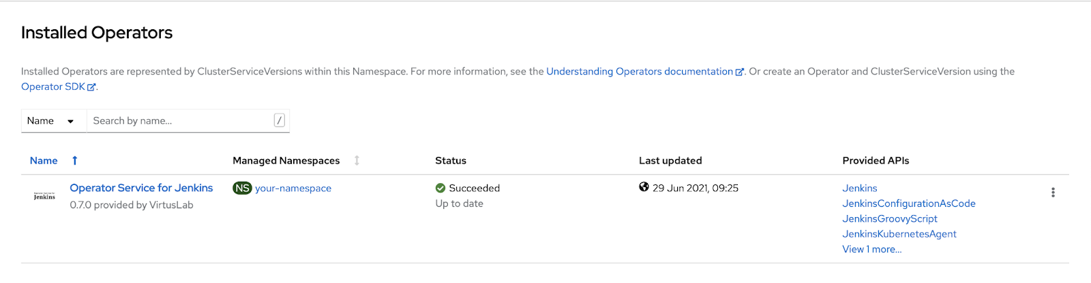Viewport: 1091px width, 283px height.
Task: Open Understanding Operators documentation link
Action: coord(640,71)
